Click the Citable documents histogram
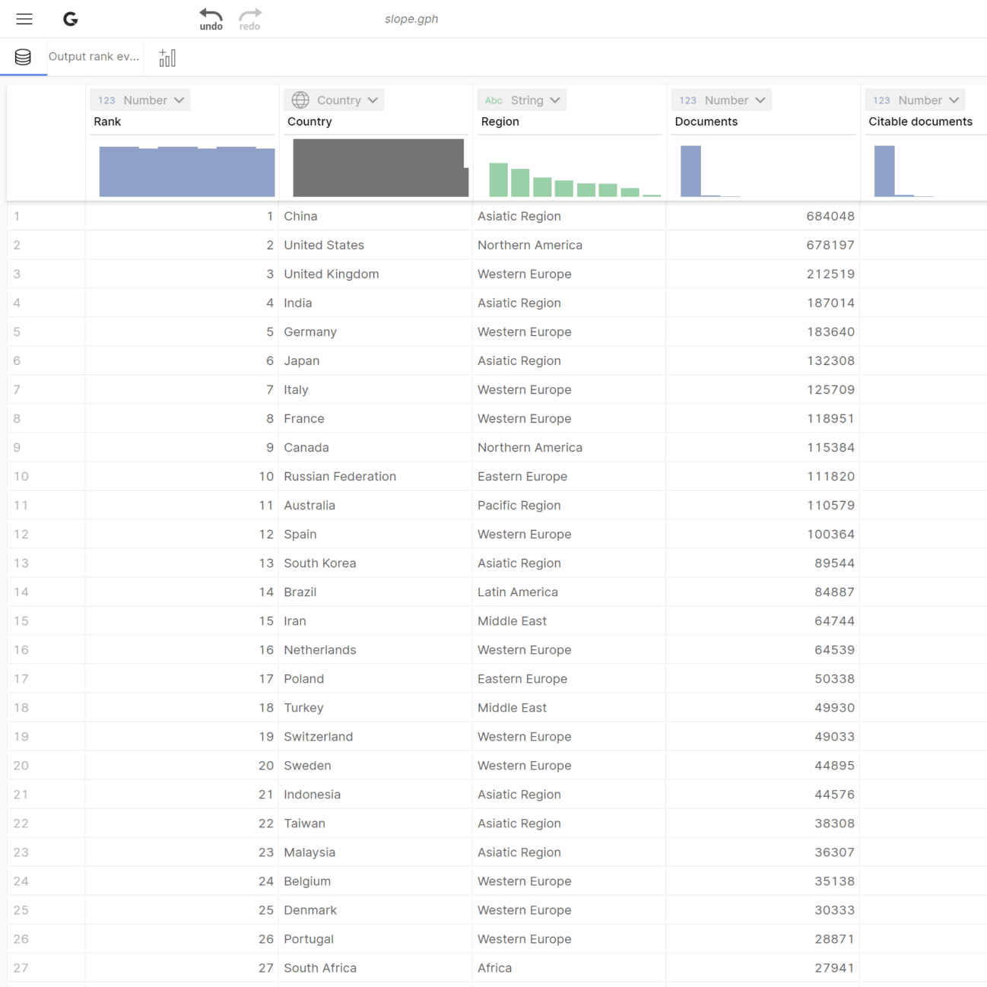The width and height of the screenshot is (987, 987). (x=904, y=171)
